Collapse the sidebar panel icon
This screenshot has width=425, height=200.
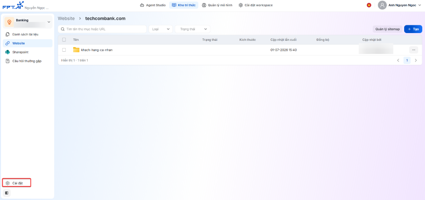click(x=7, y=193)
